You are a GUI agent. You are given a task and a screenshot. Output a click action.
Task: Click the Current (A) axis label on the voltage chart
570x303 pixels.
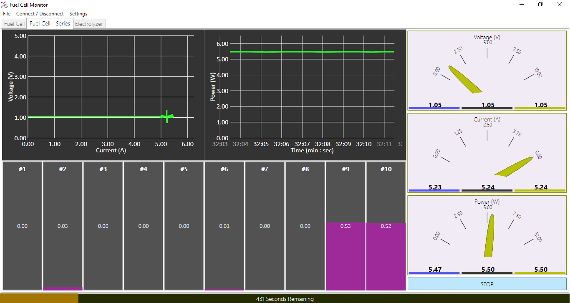[x=111, y=151]
